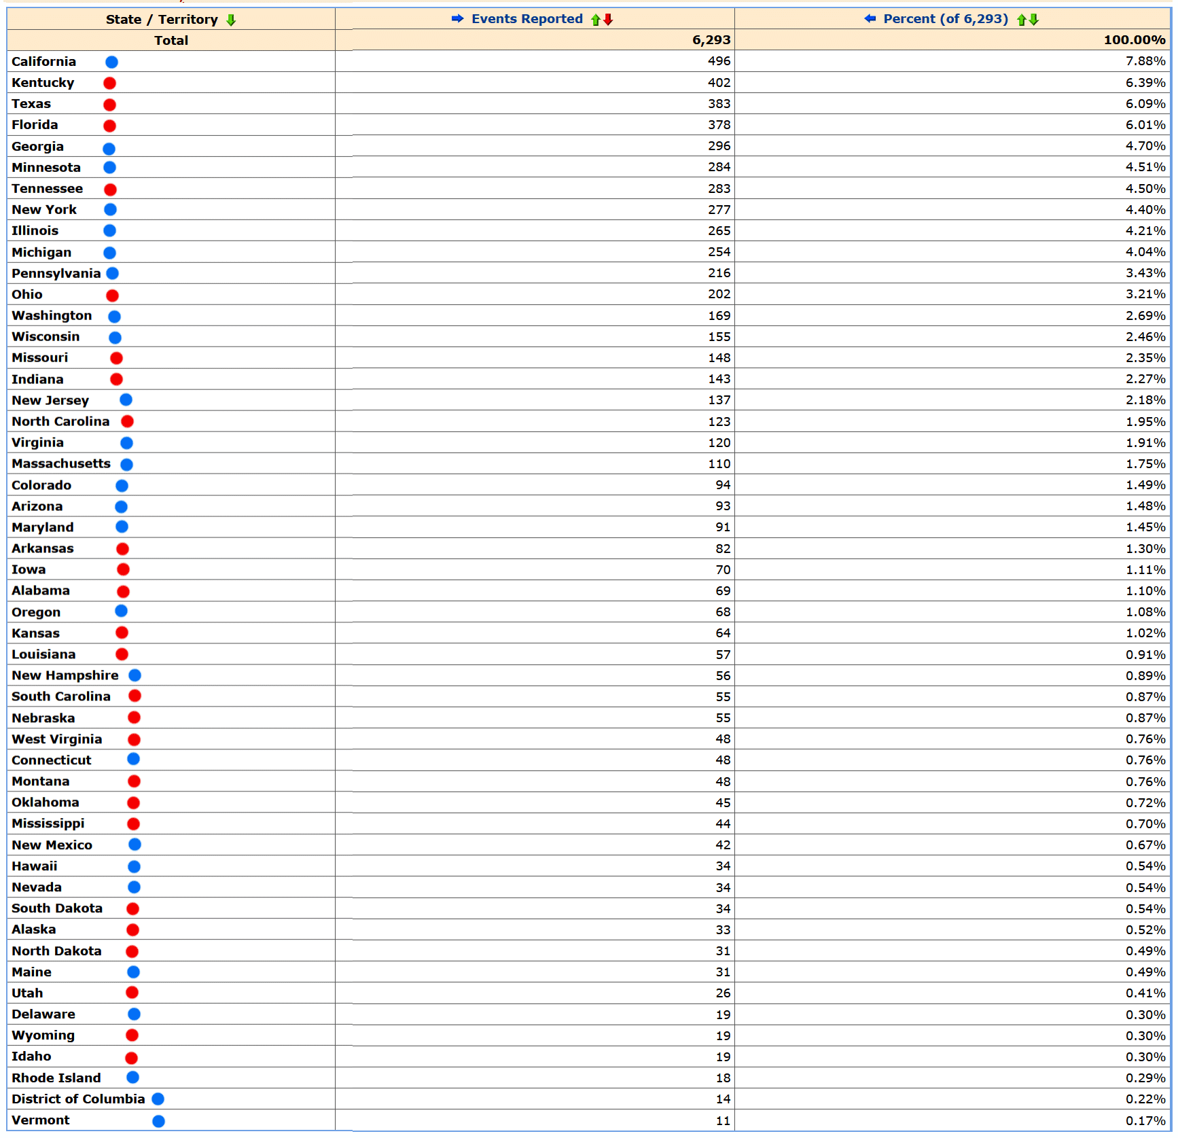The height and width of the screenshot is (1138, 1178).
Task: Click the blue dot next to Minnesota
Action: click(x=110, y=167)
